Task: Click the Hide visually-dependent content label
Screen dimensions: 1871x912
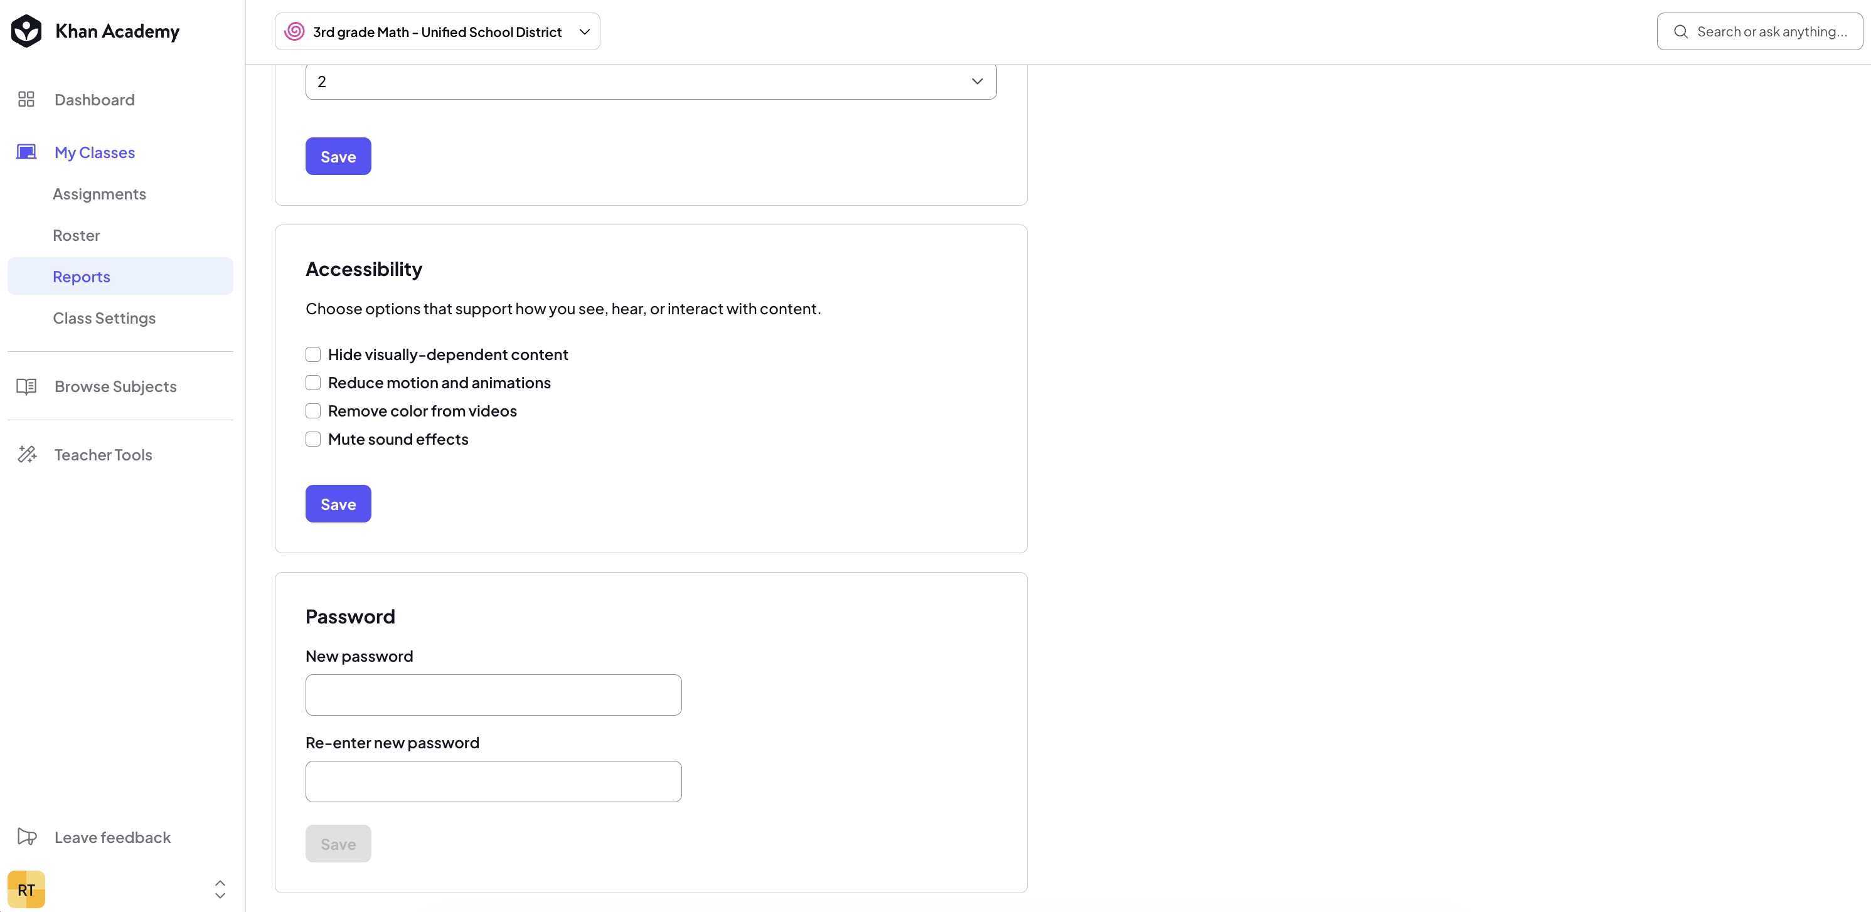Action: coord(448,354)
